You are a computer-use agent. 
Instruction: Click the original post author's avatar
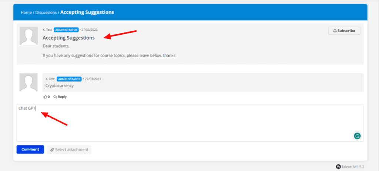pyautogui.click(x=29, y=35)
